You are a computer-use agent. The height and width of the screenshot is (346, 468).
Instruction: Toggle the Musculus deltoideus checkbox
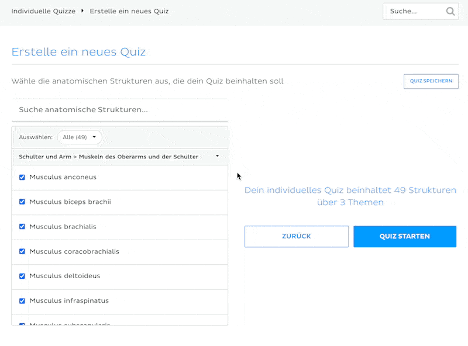(x=22, y=276)
